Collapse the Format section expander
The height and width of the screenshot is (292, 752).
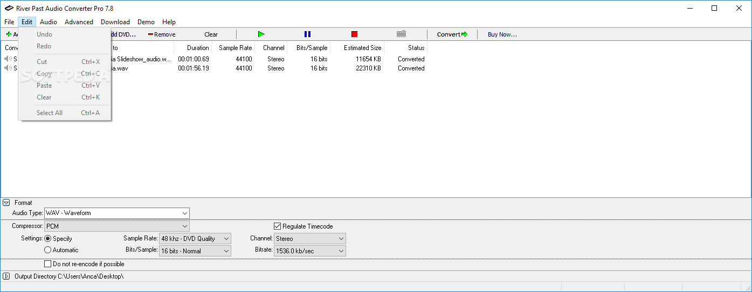pos(6,203)
